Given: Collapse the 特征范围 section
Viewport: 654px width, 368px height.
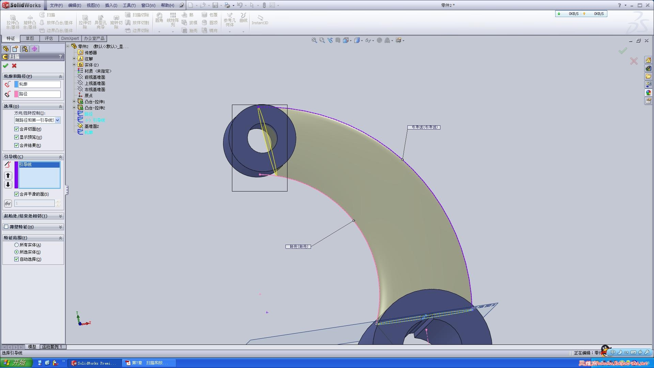Looking at the screenshot, I should 60,238.
